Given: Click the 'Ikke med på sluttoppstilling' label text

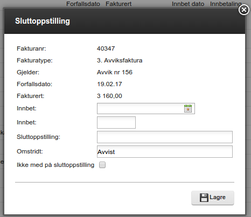Looking at the screenshot, I should point(55,165).
